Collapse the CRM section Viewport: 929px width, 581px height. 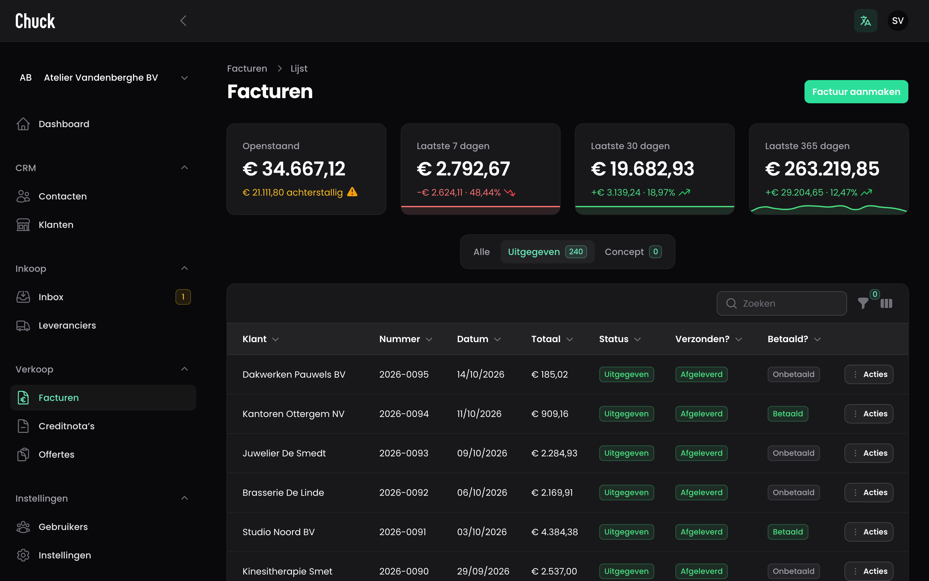click(184, 168)
